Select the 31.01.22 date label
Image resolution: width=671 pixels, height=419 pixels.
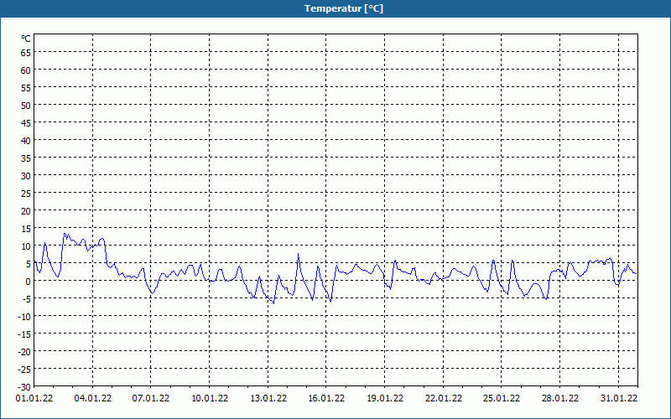tap(618, 398)
